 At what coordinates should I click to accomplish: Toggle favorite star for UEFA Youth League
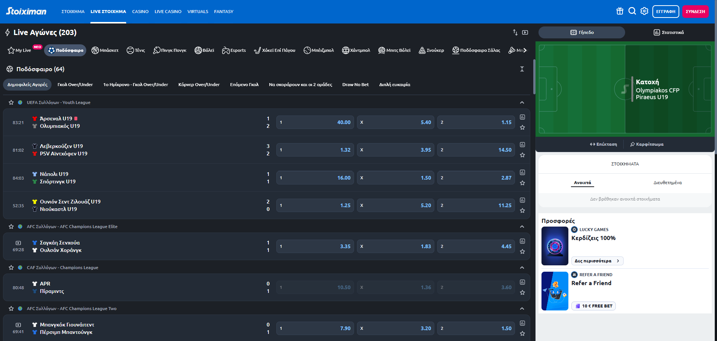pyautogui.click(x=11, y=102)
